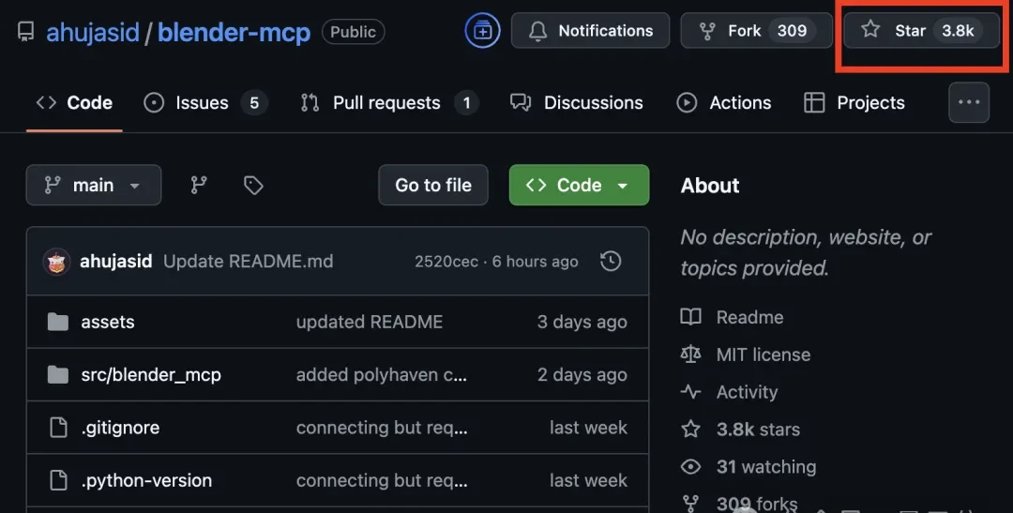Click the repository book icon beside ahujasid
Viewport: 1013px width, 513px height.
26,31
